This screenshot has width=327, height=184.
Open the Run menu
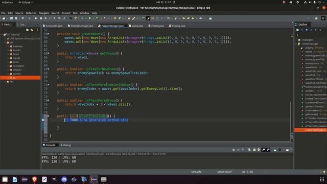click(x=75, y=13)
